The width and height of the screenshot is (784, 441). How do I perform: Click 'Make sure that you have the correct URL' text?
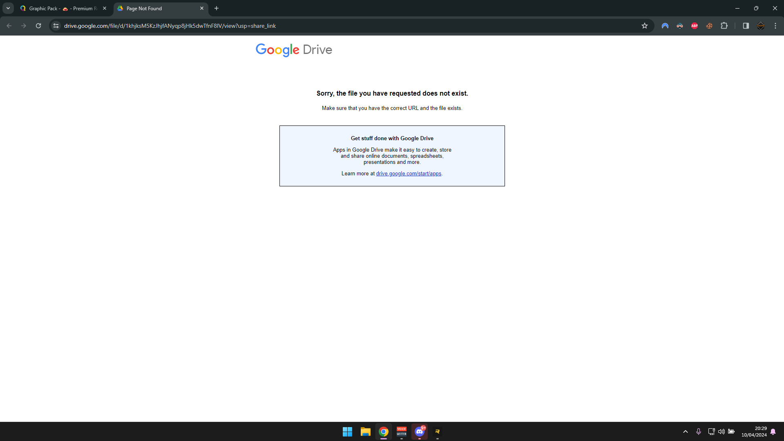[392, 108]
